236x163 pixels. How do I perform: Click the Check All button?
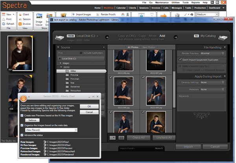[x=138, y=138]
